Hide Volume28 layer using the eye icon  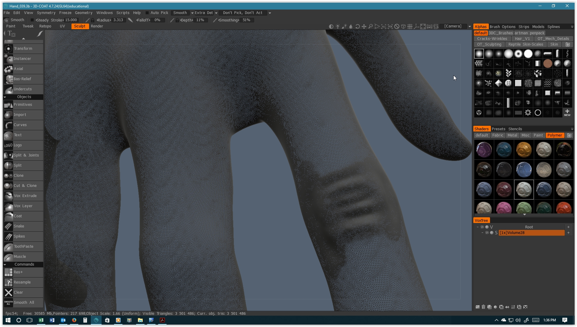coord(487,233)
